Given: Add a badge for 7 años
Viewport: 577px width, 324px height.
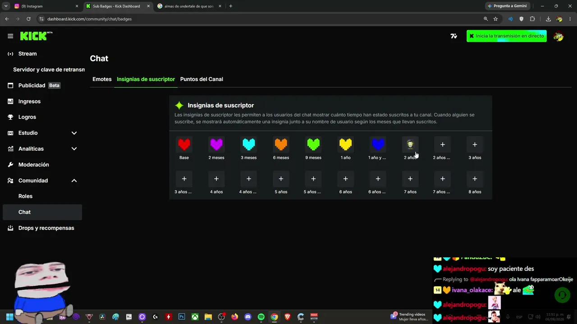Looking at the screenshot, I should click(x=410, y=179).
